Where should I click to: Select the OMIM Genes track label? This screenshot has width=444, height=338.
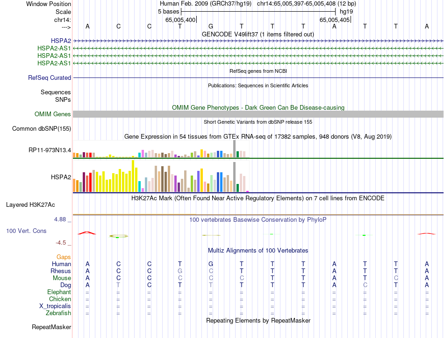[x=53, y=114]
